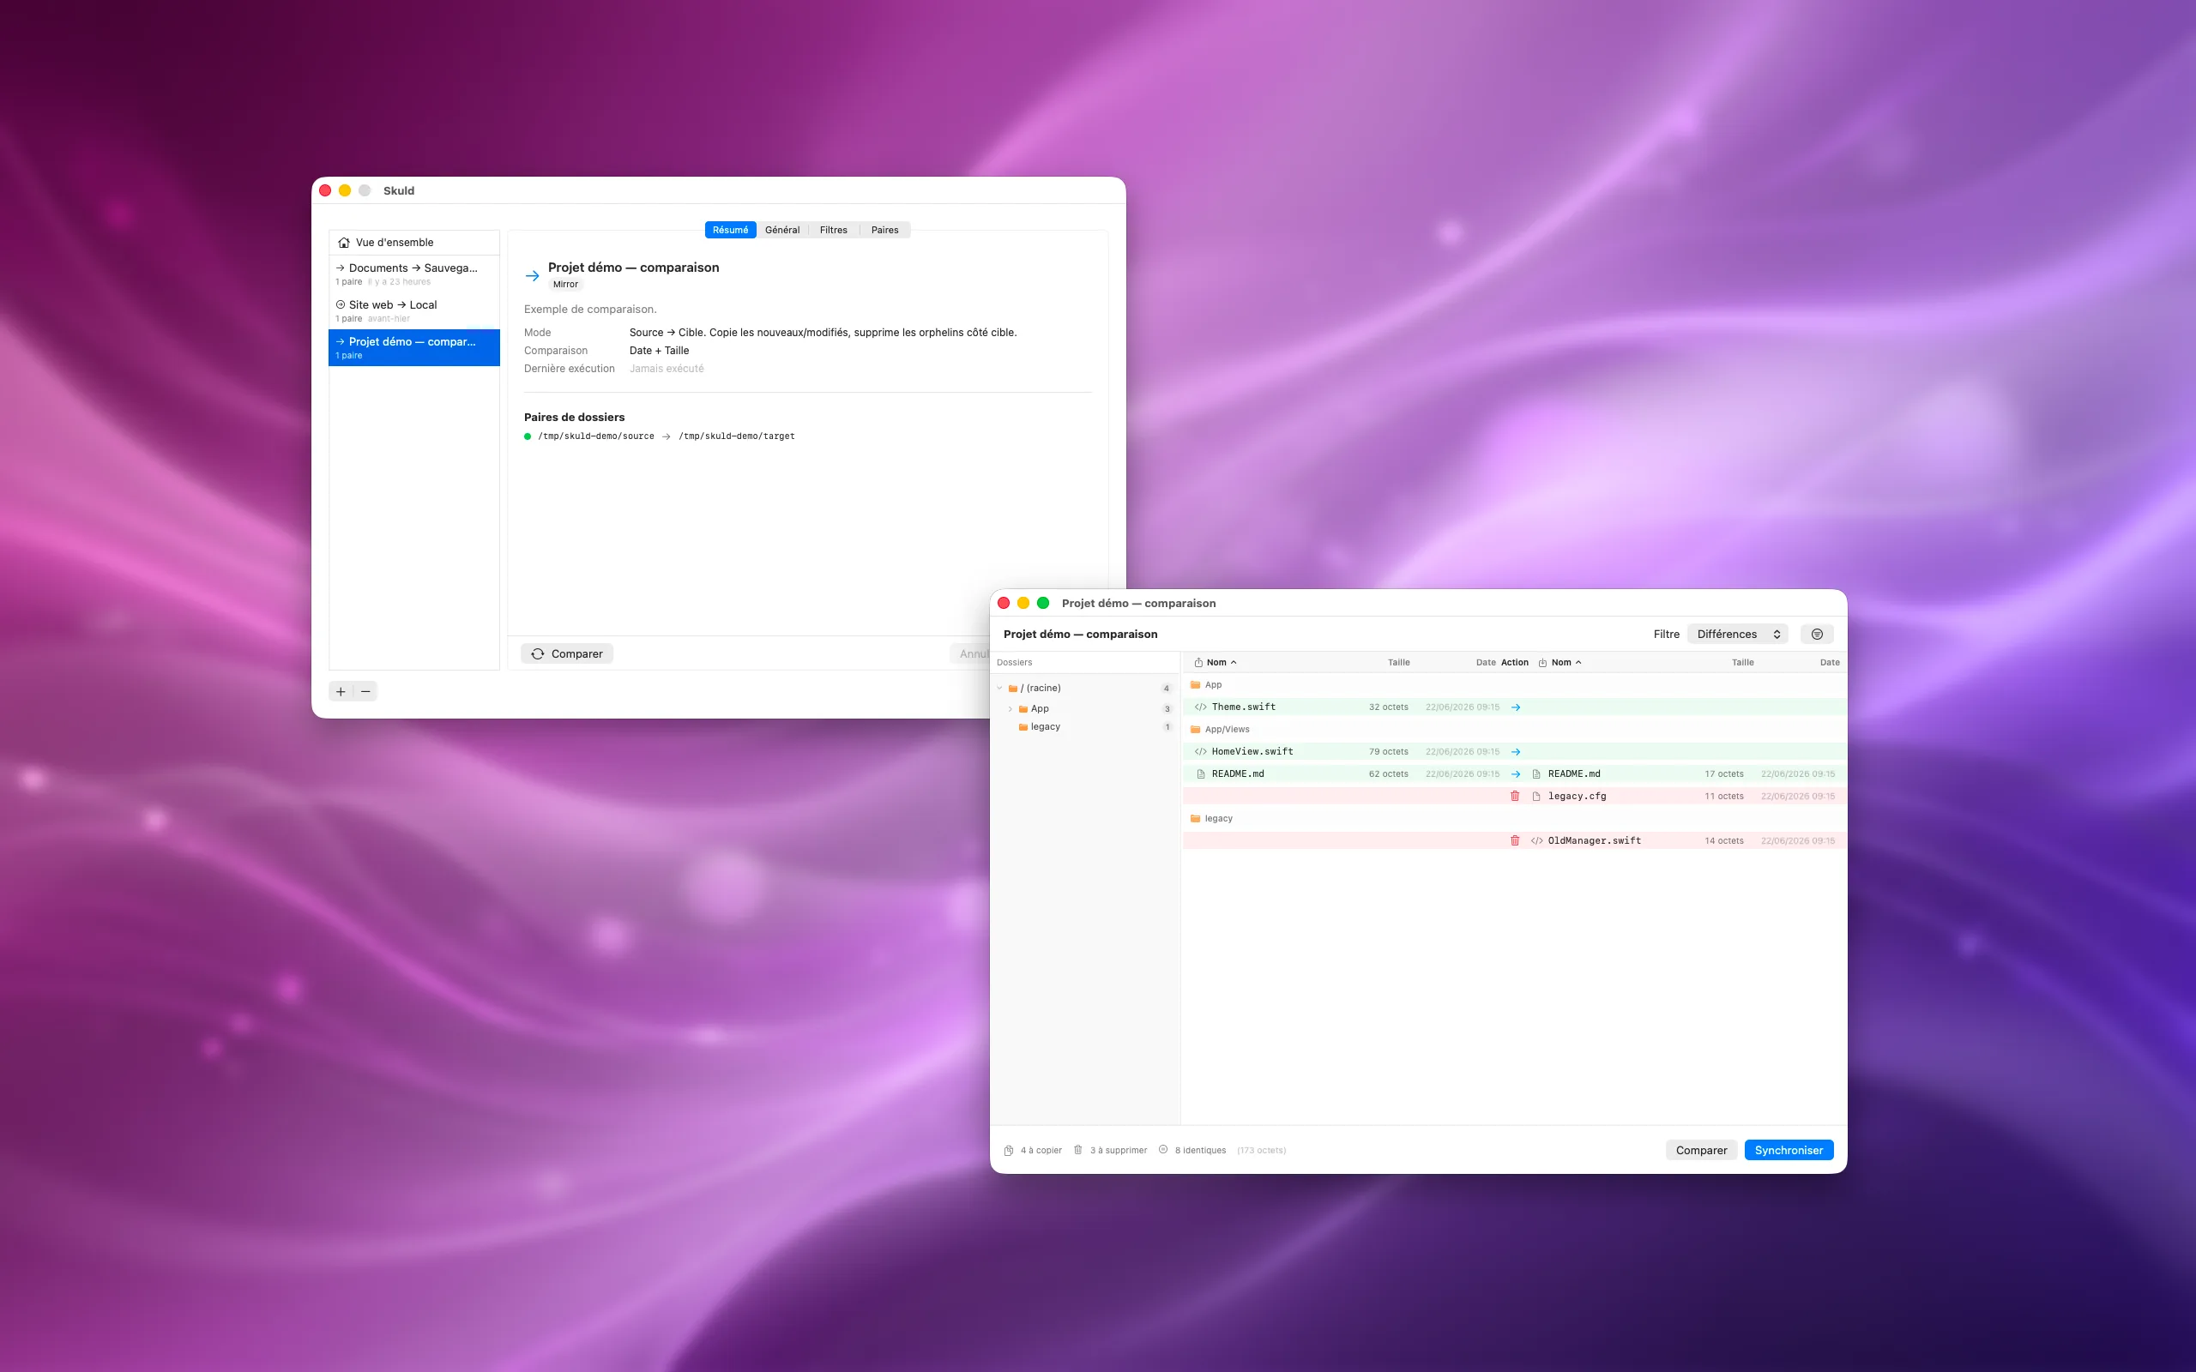Image resolution: width=2196 pixels, height=1372 pixels.
Task: Sort by source Nom column header
Action: tap(1216, 662)
